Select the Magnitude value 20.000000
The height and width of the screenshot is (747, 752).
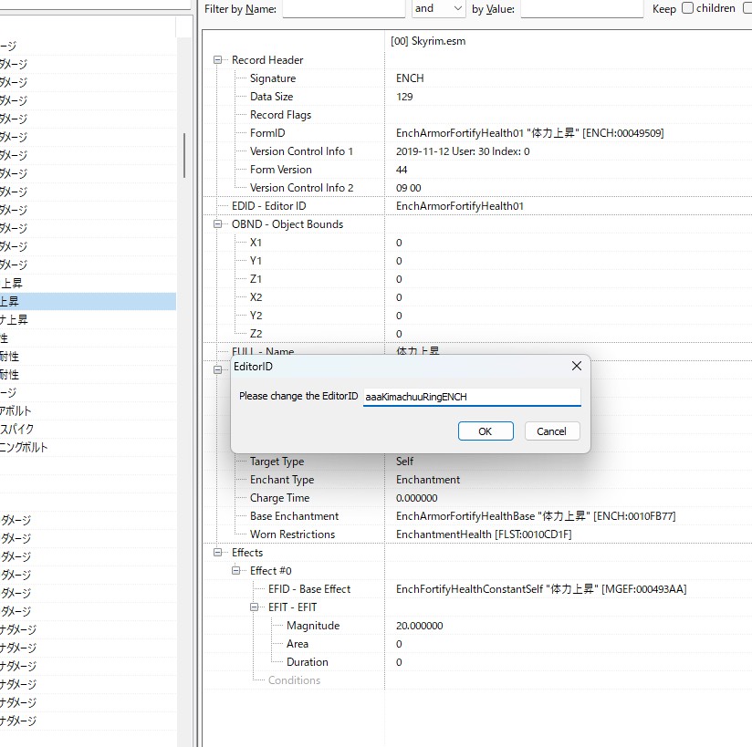tap(420, 626)
